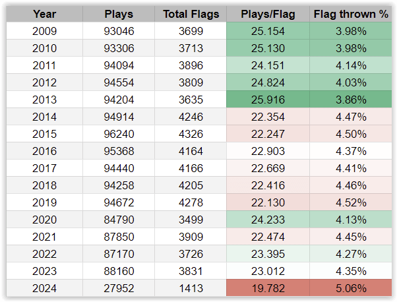Click the year cell 2011
The image size is (397, 302).
coord(45,65)
